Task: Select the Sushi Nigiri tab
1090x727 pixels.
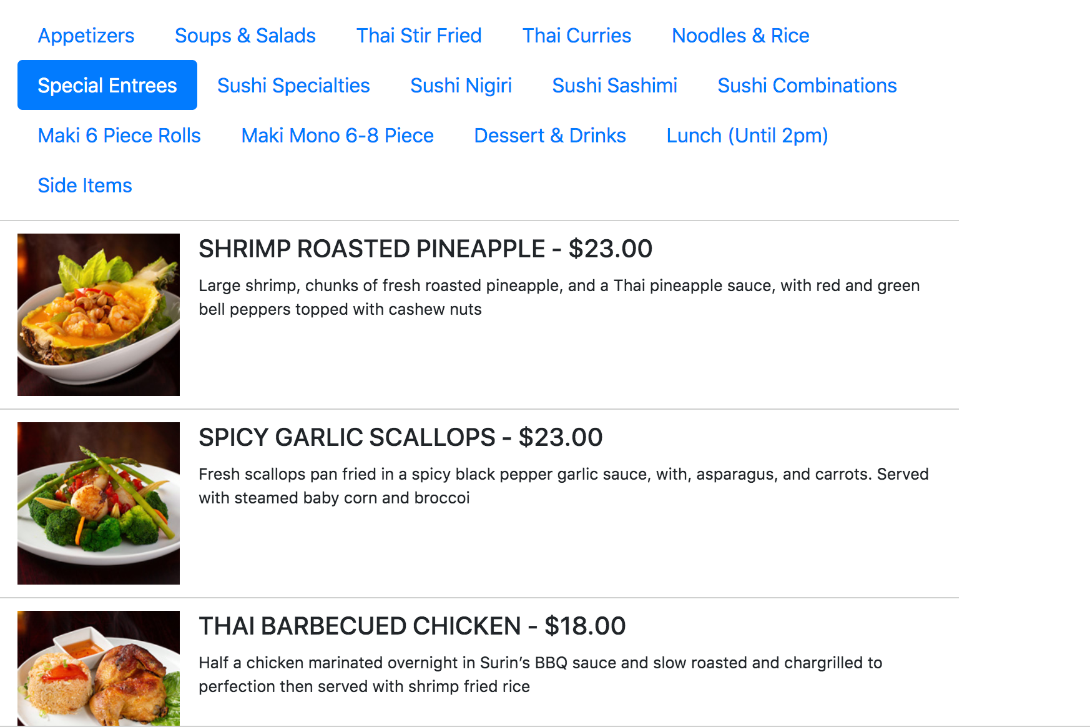Action: coord(461,86)
